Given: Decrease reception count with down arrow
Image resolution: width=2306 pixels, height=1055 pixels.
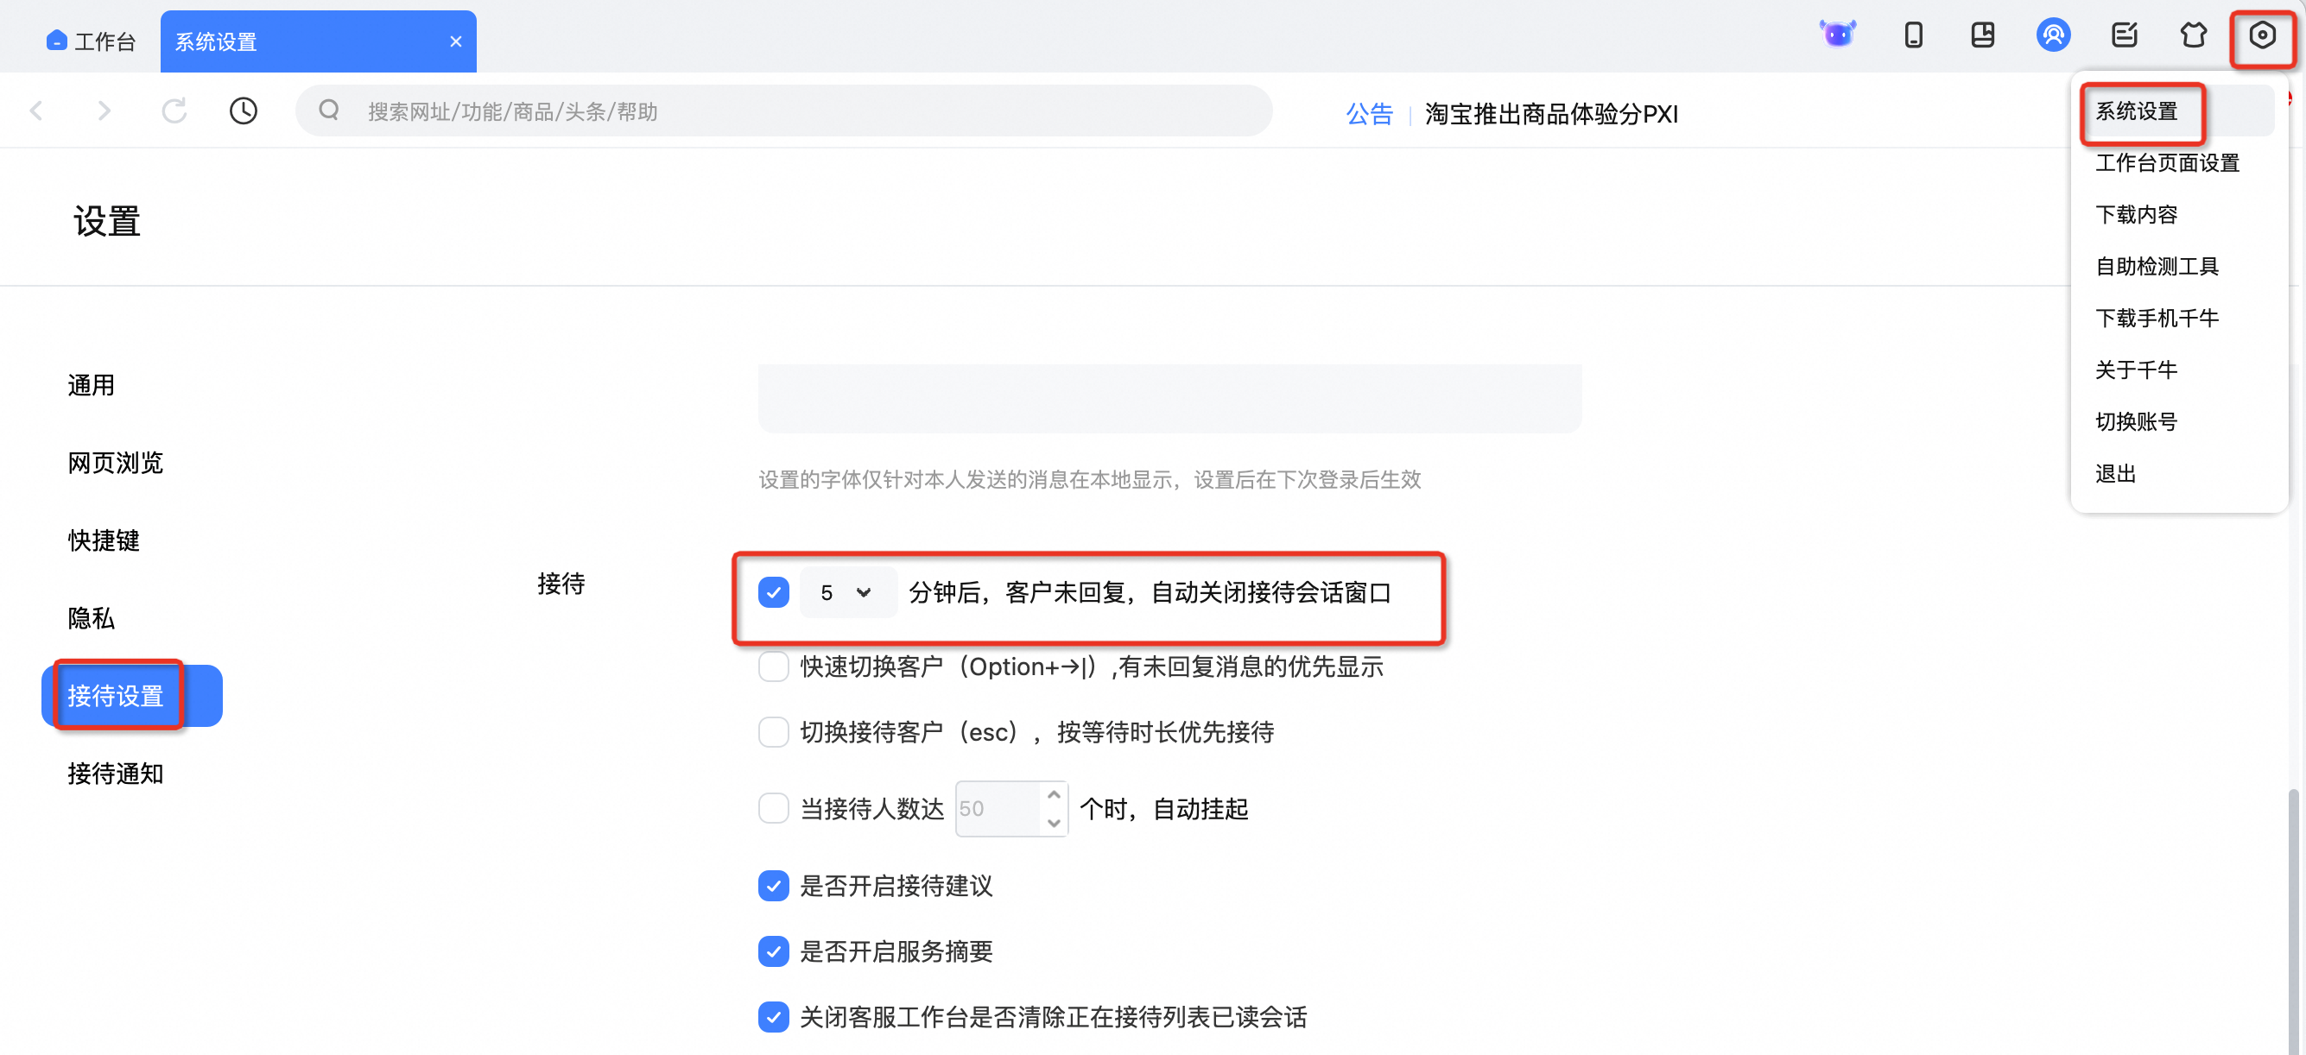Looking at the screenshot, I should pyautogui.click(x=1055, y=823).
